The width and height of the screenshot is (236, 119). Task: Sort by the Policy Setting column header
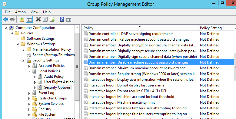click(x=216, y=28)
